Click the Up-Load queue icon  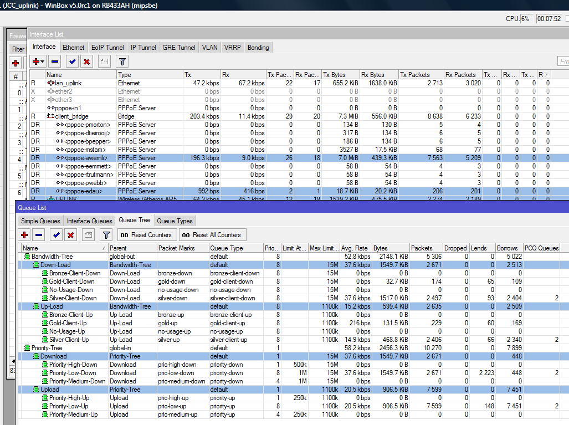36,306
